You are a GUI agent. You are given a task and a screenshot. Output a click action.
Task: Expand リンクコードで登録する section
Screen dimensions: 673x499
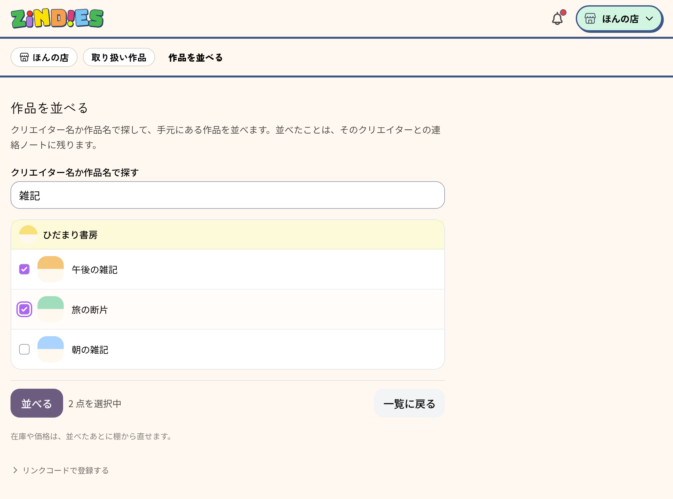click(x=60, y=470)
